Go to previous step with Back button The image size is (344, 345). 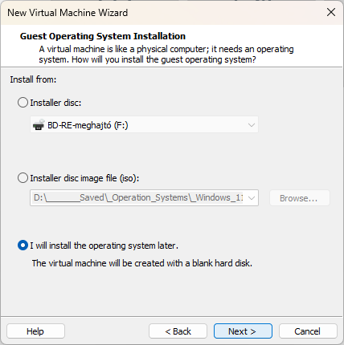click(178, 331)
